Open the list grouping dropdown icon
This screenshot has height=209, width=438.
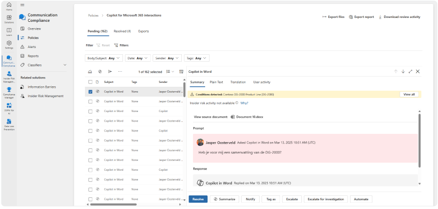click(x=170, y=72)
